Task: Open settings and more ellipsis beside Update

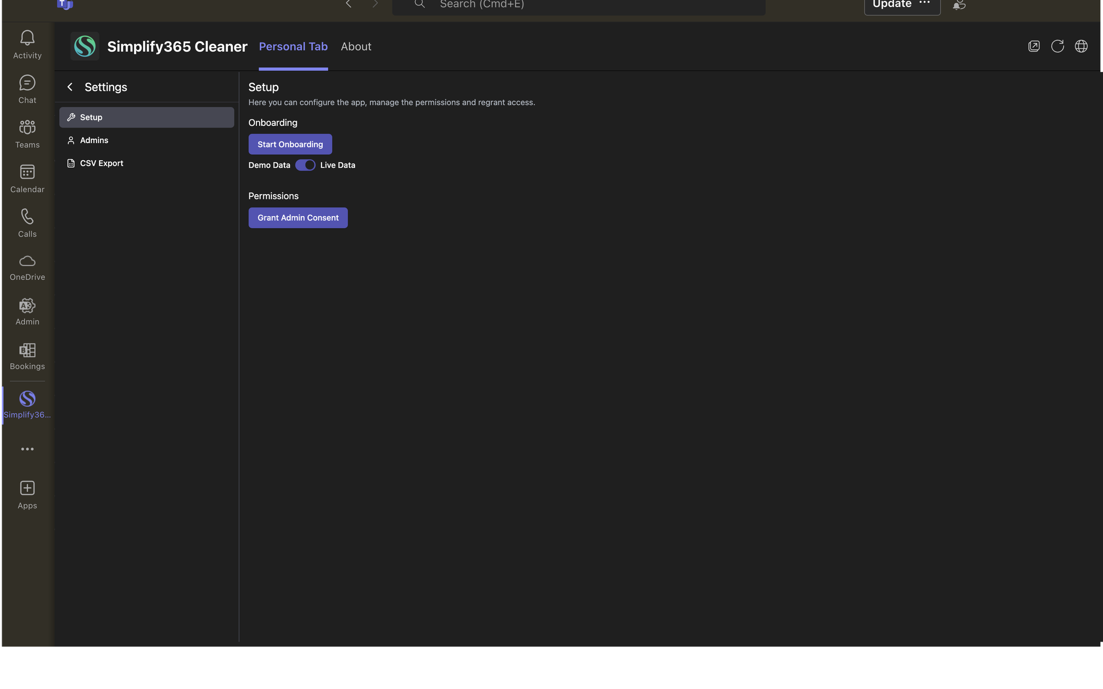Action: (925, 3)
